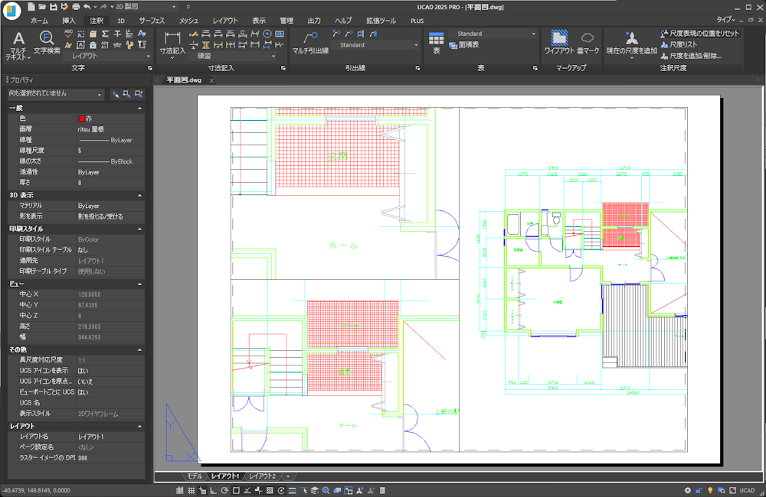Toggle the UI lock icon in status bar
The width and height of the screenshot is (766, 497).
(x=699, y=490)
